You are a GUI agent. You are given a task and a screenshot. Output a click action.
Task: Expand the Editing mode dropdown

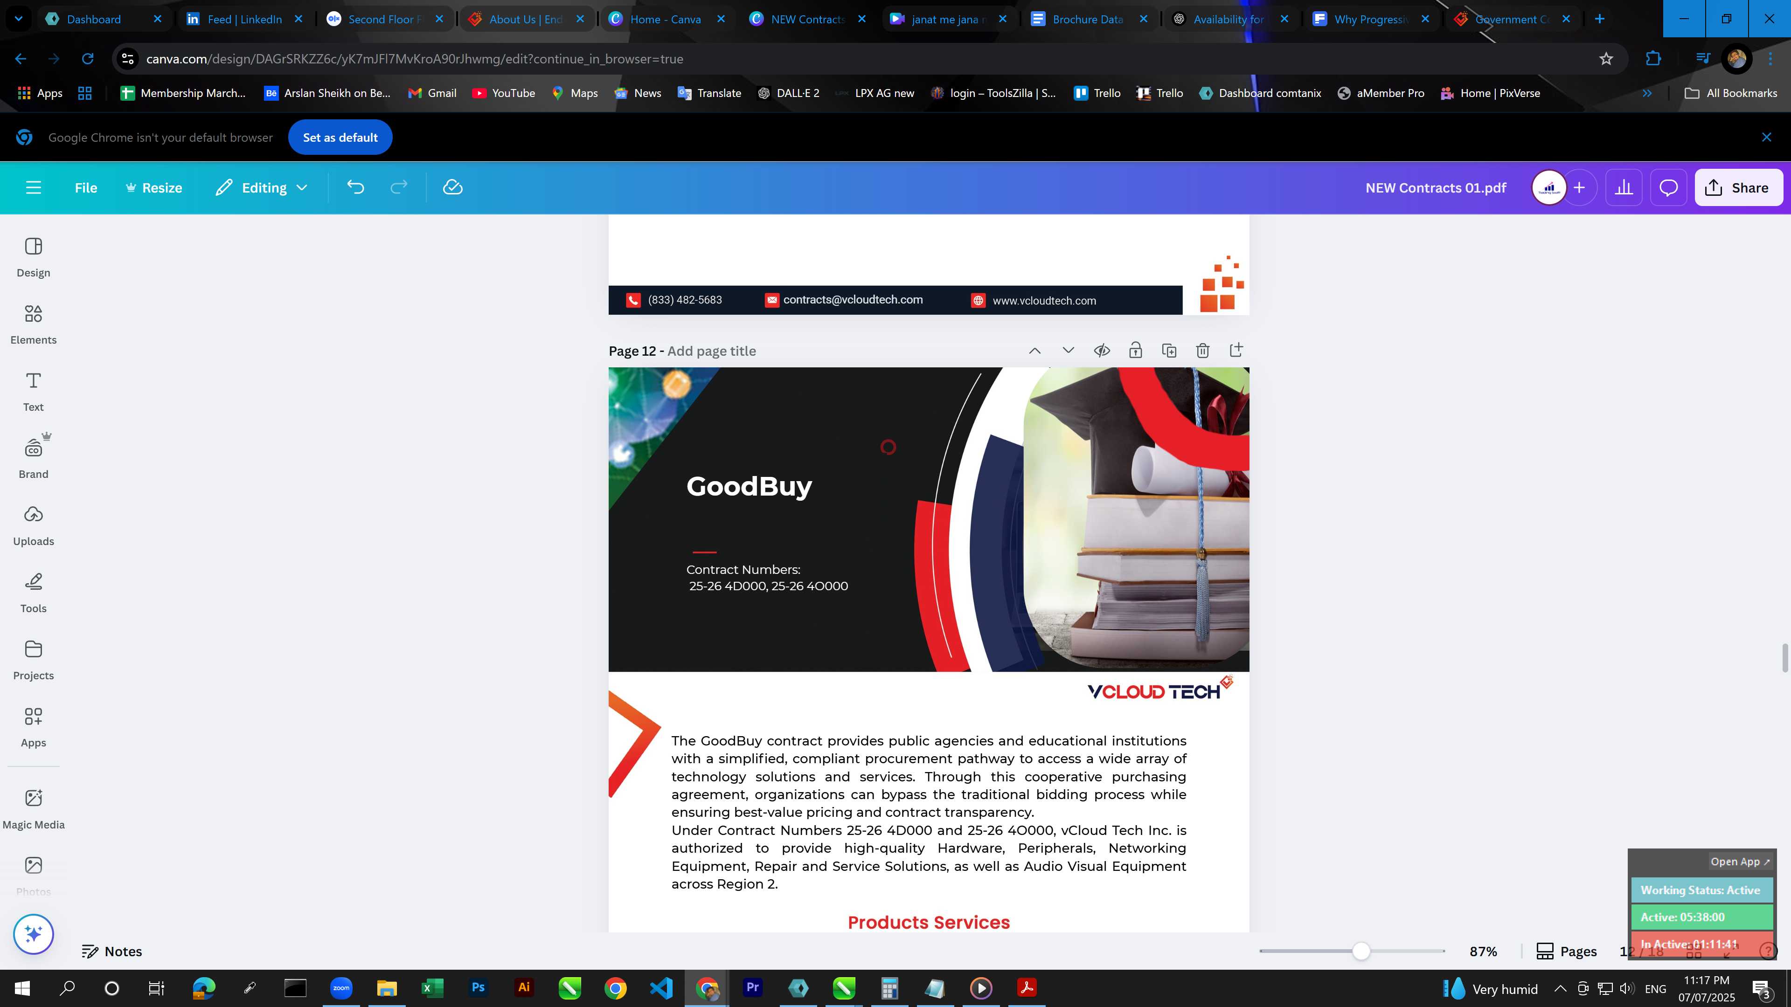(x=261, y=187)
